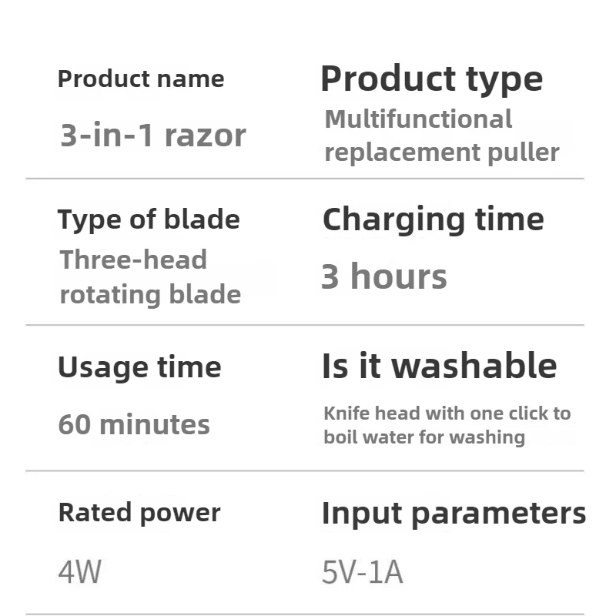Click the "Usage time" label

(x=139, y=367)
